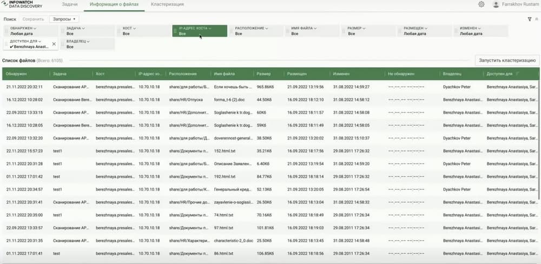Switch to the Задачи tab
Image resolution: width=541 pixels, height=264 pixels.
pos(70,4)
